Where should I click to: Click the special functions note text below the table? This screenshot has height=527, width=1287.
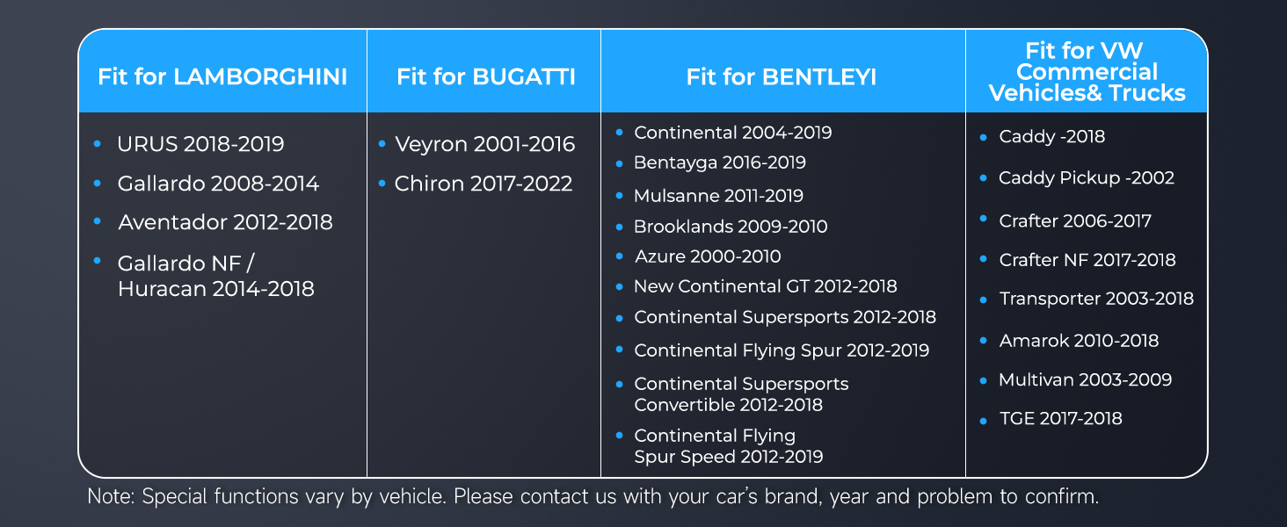click(x=593, y=497)
